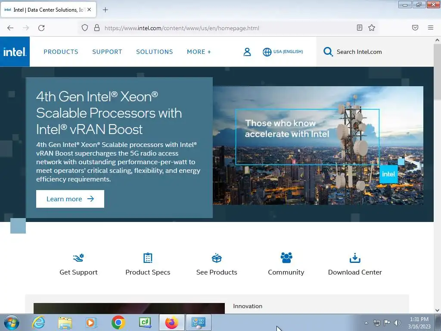The image size is (441, 331).
Task: Click the 4th Gen Xeon hero heading
Action: click(x=109, y=113)
